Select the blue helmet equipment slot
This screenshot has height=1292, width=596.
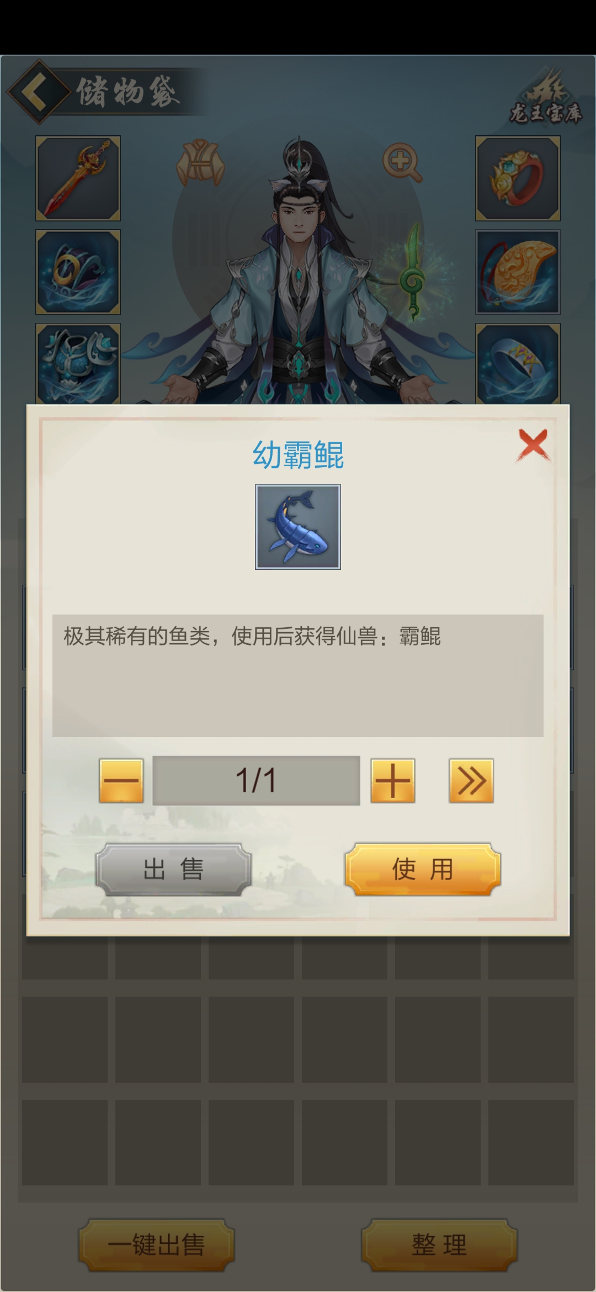[x=78, y=272]
